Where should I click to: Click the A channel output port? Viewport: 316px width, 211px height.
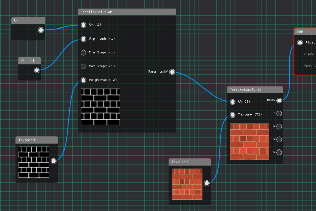click(x=279, y=152)
